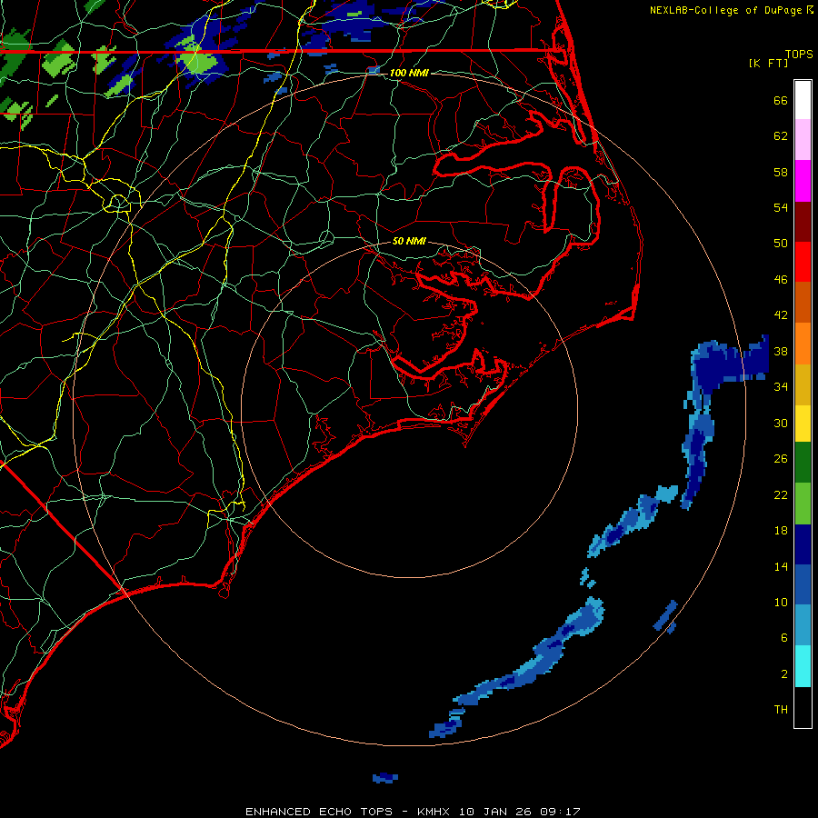Image resolution: width=818 pixels, height=818 pixels.
Task: Click the cyan legend band
Action: [x=803, y=666]
